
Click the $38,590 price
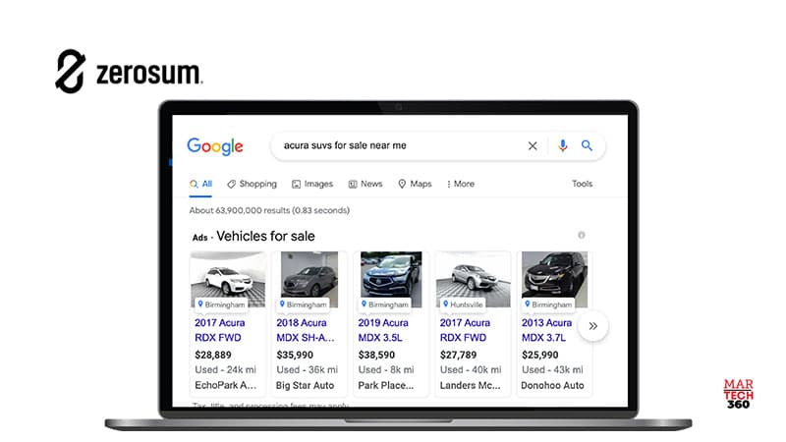376,355
